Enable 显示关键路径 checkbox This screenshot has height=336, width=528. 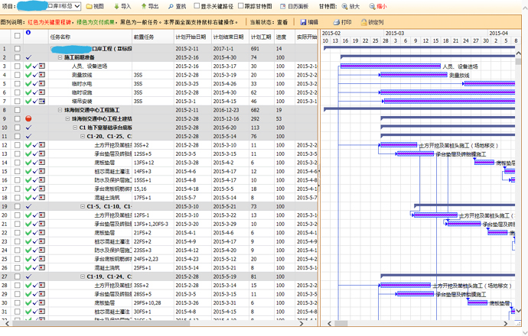point(197,6)
